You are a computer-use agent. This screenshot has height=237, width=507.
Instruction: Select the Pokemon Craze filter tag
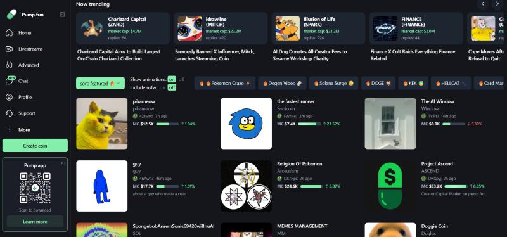[x=225, y=83]
